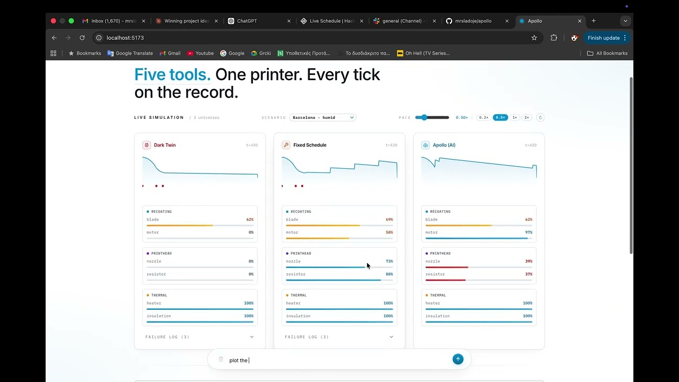Adjust the Pace slider handle
The width and height of the screenshot is (679, 382).
(x=424, y=117)
